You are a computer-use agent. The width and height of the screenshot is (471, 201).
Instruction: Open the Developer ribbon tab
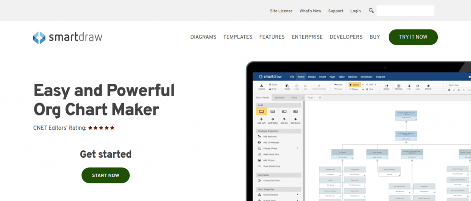tap(367, 77)
